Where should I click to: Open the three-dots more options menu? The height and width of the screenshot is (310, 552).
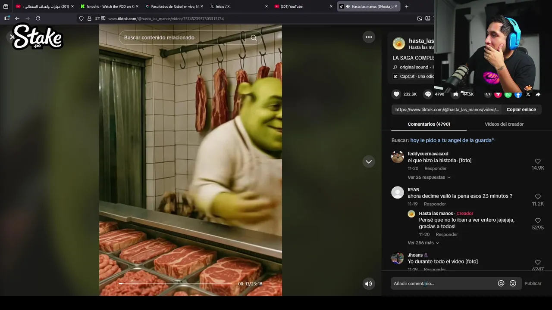[x=369, y=37]
